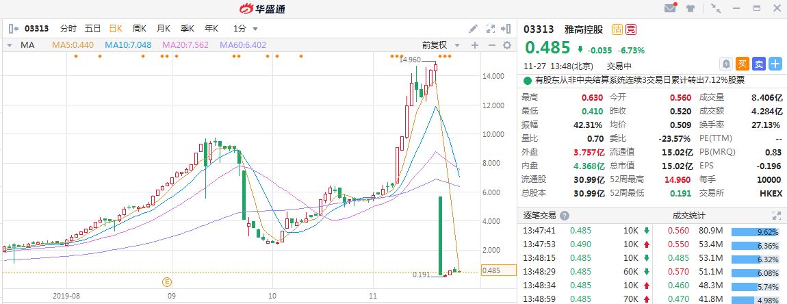Viewport: 787px width, 304px height.
Task: Click the 逐笔交易 tab
Action: click(x=540, y=216)
